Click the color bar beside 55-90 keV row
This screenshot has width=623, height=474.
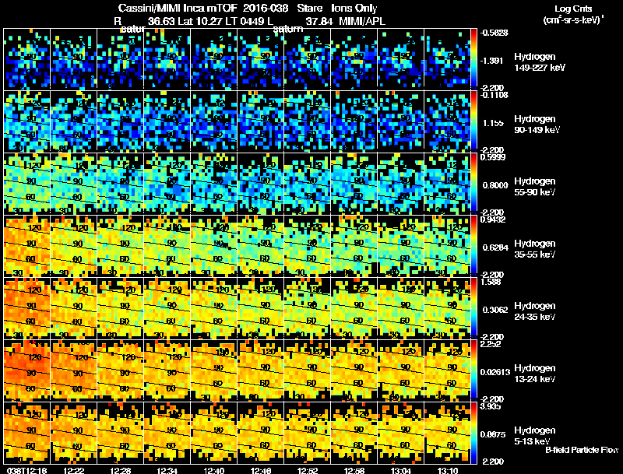473,184
